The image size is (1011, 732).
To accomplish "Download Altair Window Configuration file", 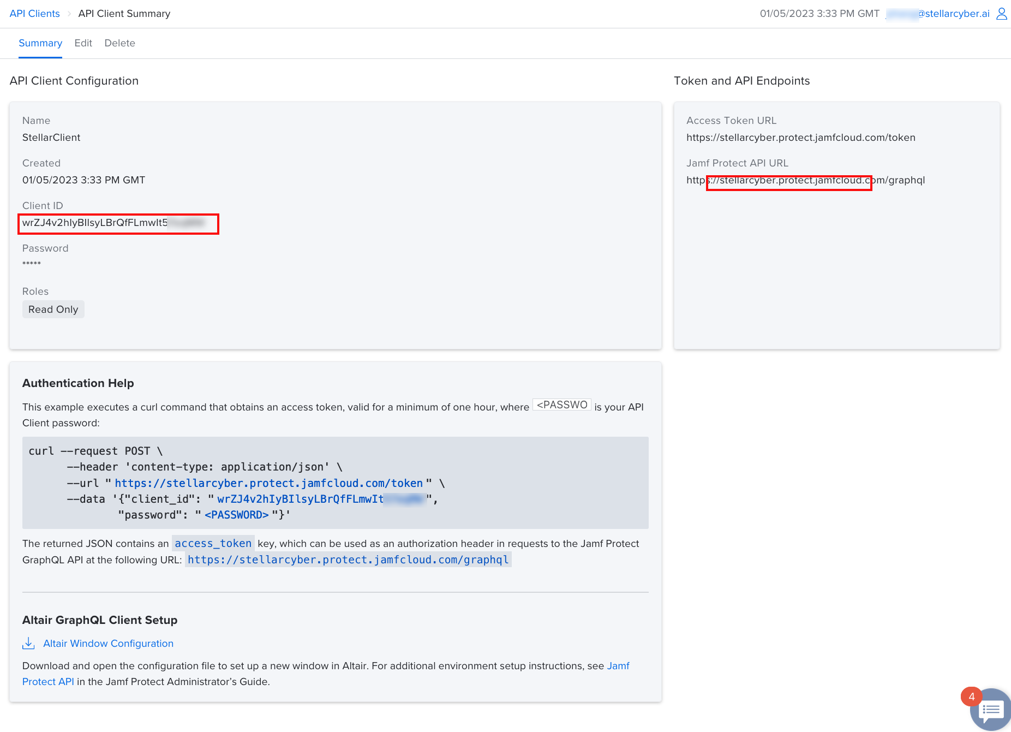I will point(108,644).
